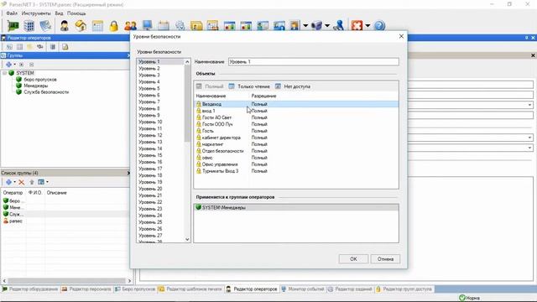Set permission with Только чтение button
Viewport: 537px width, 302px height.
tap(249, 86)
